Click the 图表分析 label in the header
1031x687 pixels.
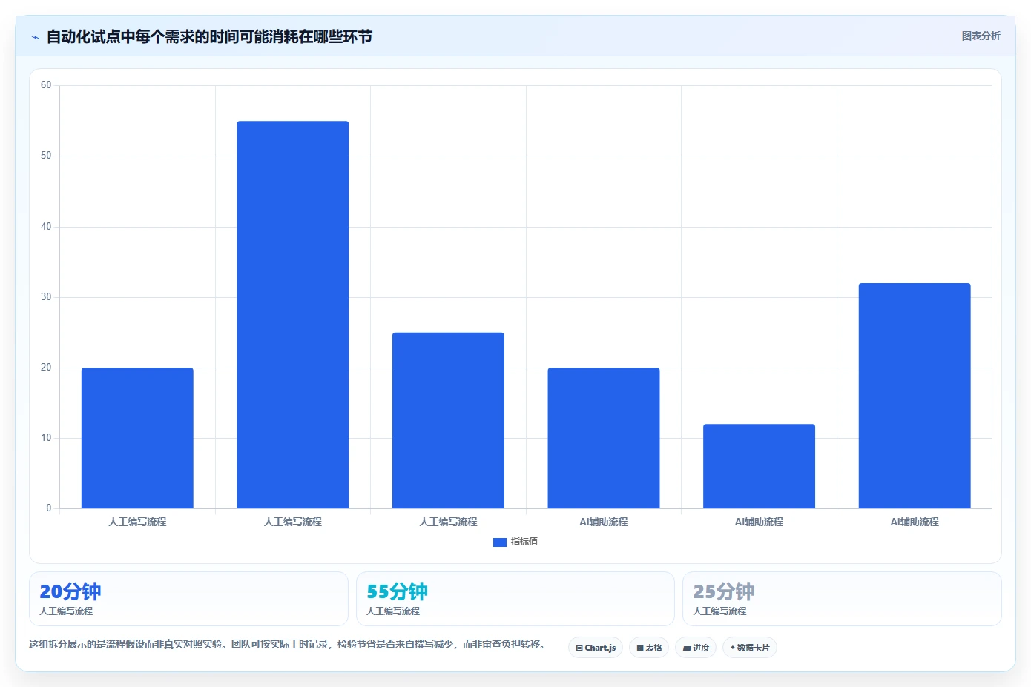(981, 36)
